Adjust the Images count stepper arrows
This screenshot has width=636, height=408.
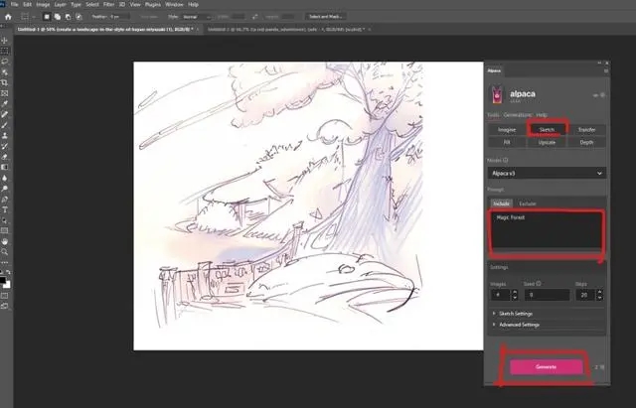pos(515,295)
